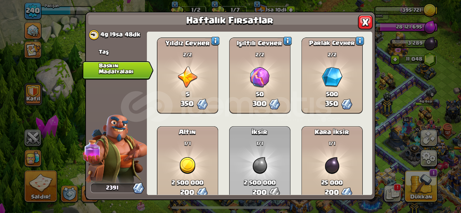Open the barbarian army icon

pyautogui.click(x=33, y=158)
